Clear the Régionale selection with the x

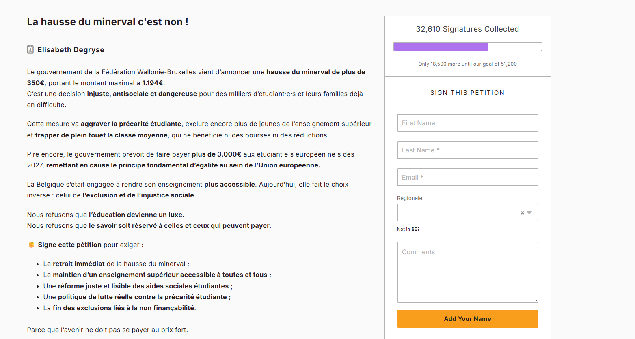click(523, 213)
